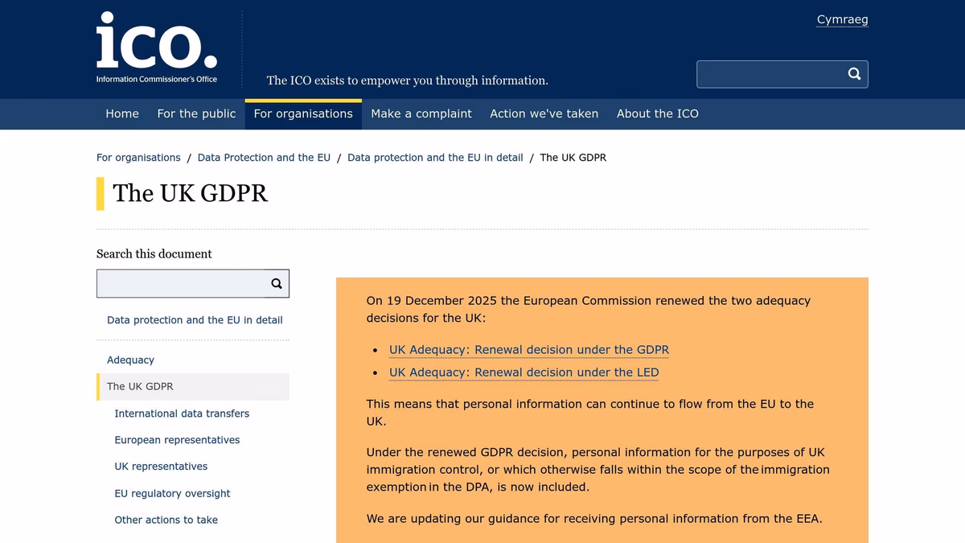Click the sentence about updating our guidance
965x543 pixels.
click(594, 519)
